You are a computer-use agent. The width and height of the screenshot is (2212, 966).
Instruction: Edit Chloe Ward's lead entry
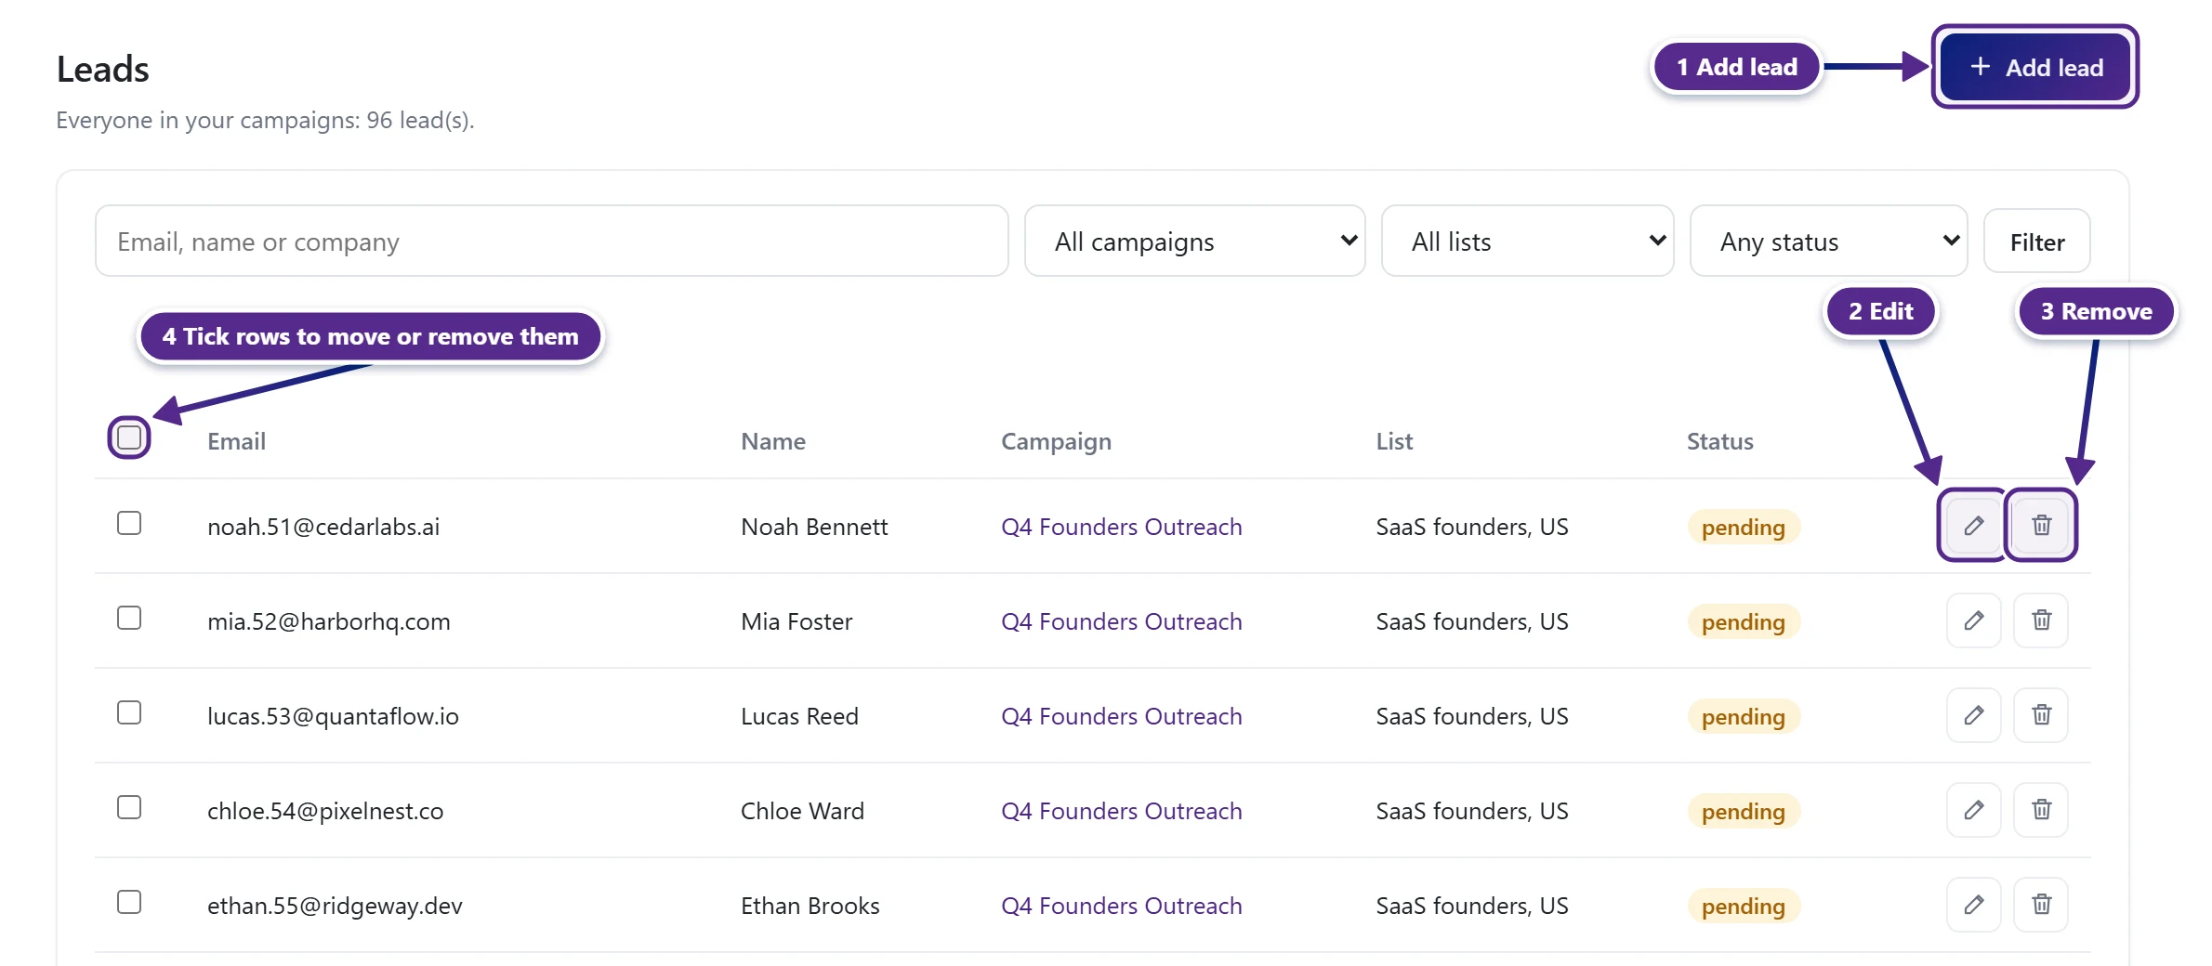(x=1973, y=810)
